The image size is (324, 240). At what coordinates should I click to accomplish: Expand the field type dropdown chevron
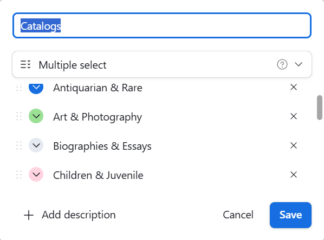(x=299, y=64)
